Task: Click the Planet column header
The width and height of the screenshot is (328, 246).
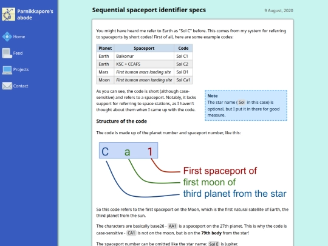Action: point(105,48)
